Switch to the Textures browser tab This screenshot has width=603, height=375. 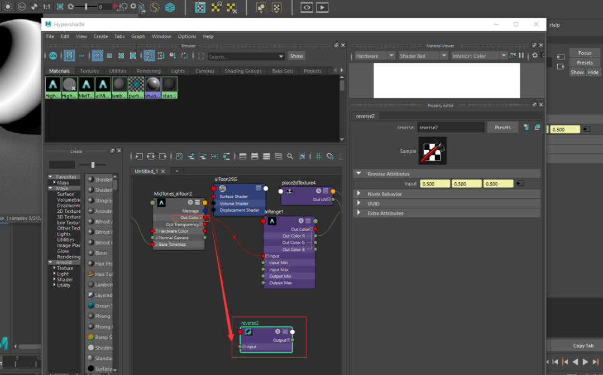click(x=89, y=71)
